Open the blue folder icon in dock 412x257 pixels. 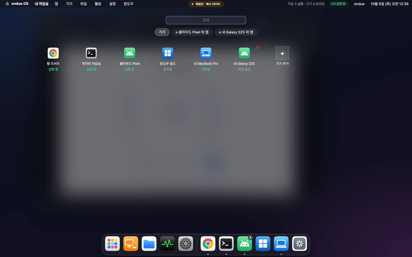pos(149,244)
